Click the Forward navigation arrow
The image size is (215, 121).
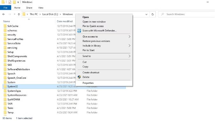pos(10,14)
